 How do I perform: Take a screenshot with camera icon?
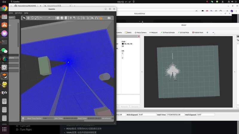pos(109,18)
